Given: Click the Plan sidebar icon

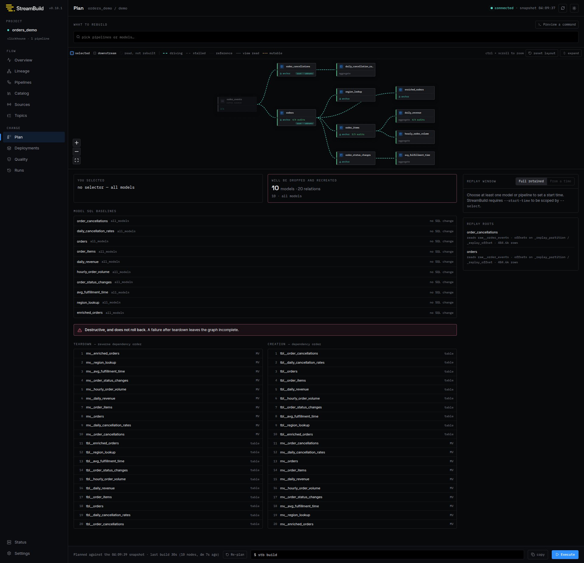Looking at the screenshot, I should (x=9, y=137).
